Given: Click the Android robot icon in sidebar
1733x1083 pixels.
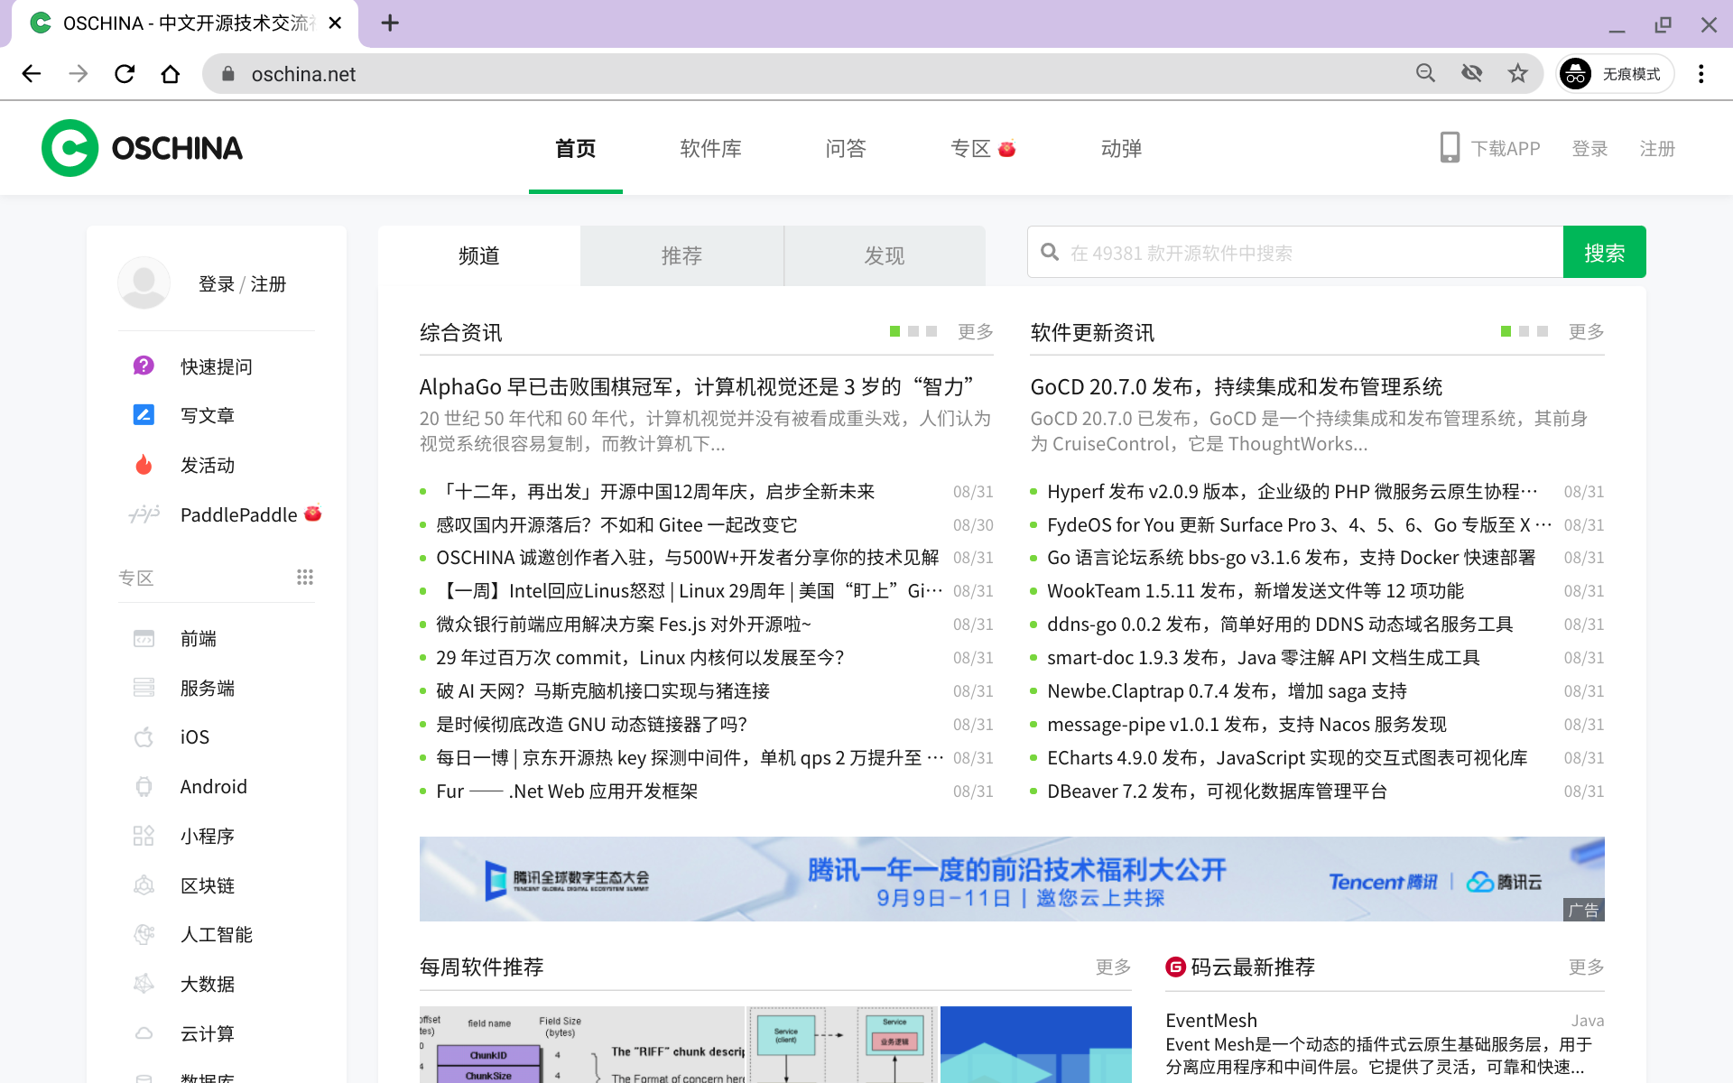Looking at the screenshot, I should 144,786.
